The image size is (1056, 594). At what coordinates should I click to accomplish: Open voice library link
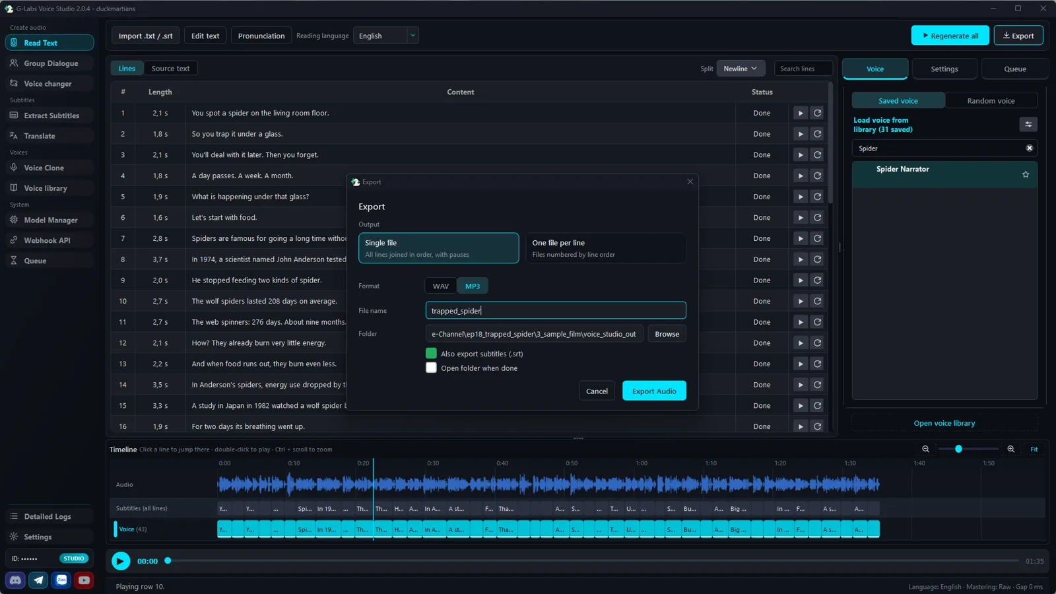coord(944,423)
